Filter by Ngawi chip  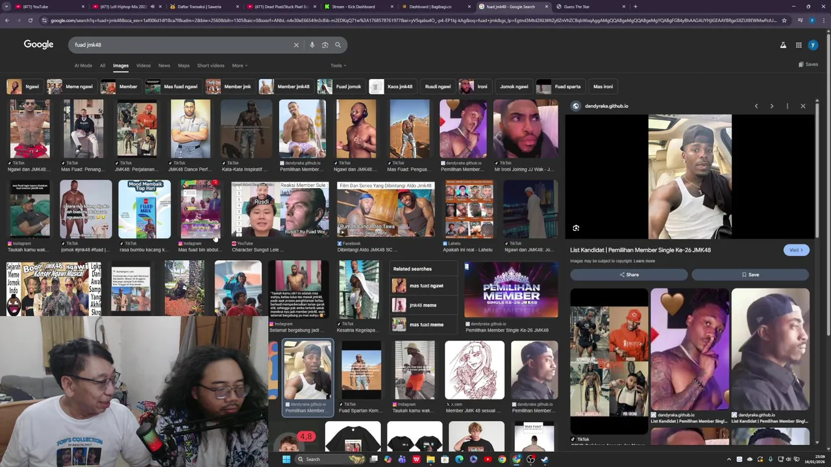24,86
